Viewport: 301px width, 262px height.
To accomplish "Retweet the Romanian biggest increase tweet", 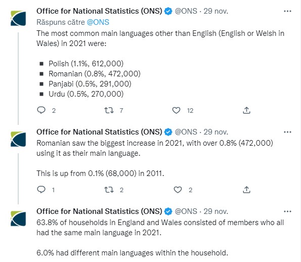I will [x=109, y=190].
